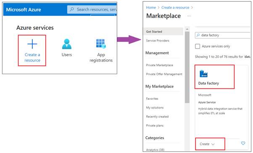Screen dimensions: 253x153
Task: Click the Data Factory card title
Action: pos(208,83)
